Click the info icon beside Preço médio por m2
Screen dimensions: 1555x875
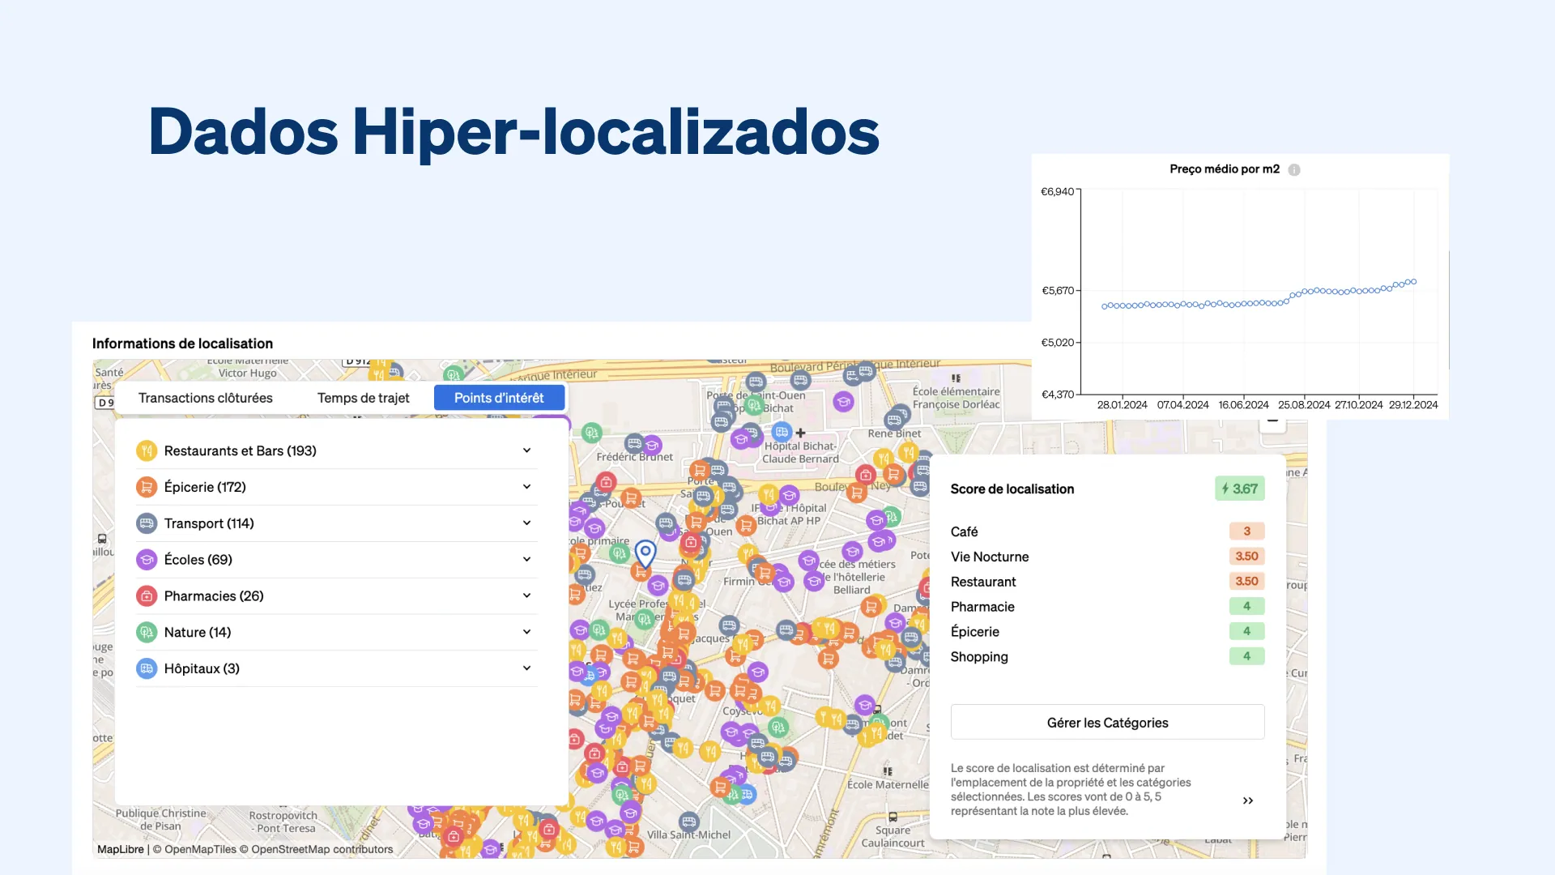click(1294, 169)
